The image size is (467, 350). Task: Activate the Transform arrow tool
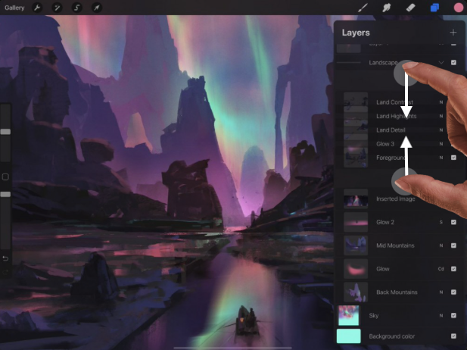pos(97,8)
